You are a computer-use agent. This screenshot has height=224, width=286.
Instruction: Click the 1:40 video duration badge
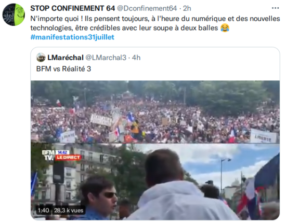coord(43,211)
